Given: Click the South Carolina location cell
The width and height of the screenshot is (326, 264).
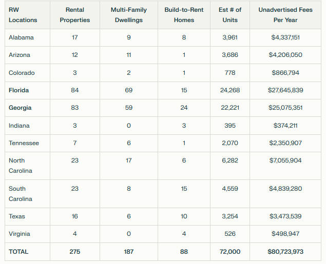Looking at the screenshot, I should (21, 194).
